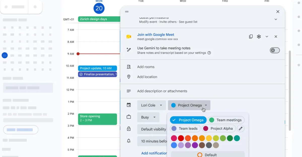Click the description lines icon
302x157 pixels.
click(129, 91)
